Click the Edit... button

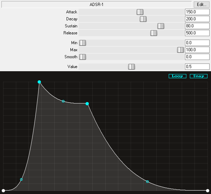(201, 5)
